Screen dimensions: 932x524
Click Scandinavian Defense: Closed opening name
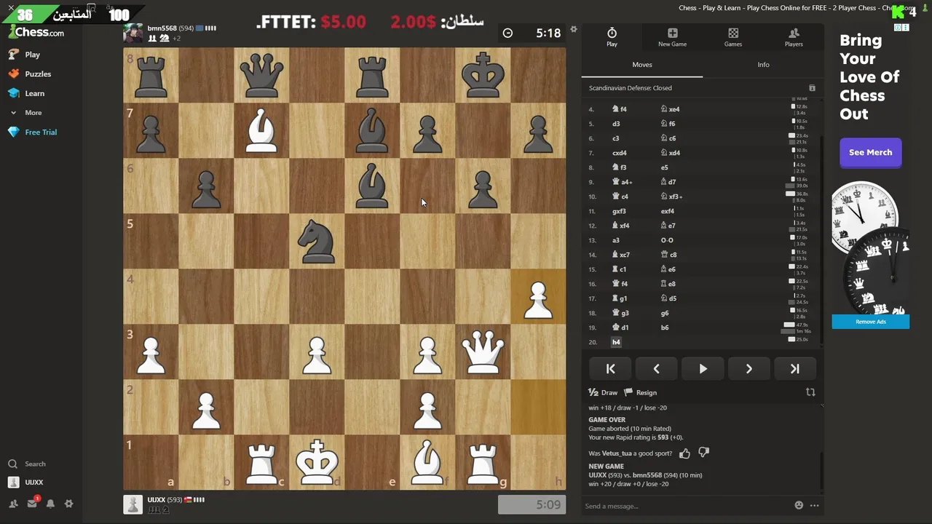click(631, 88)
